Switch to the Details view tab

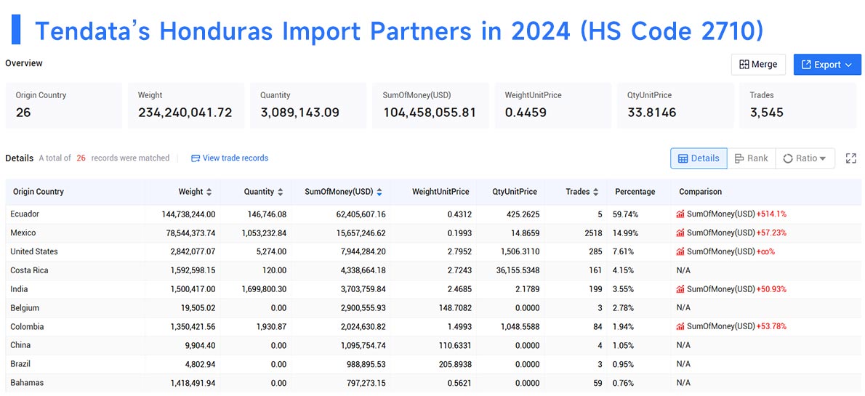[x=699, y=158]
